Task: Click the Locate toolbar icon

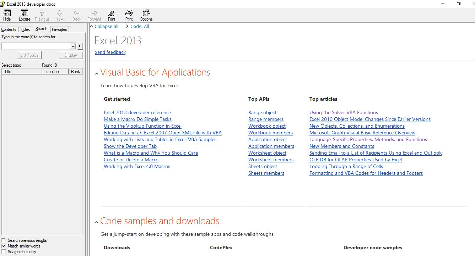Action: pyautogui.click(x=25, y=15)
